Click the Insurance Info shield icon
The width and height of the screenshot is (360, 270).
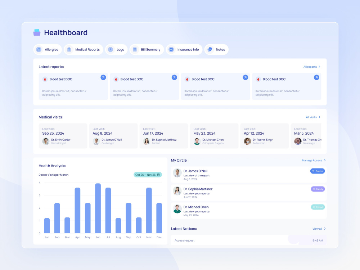tap(171, 49)
